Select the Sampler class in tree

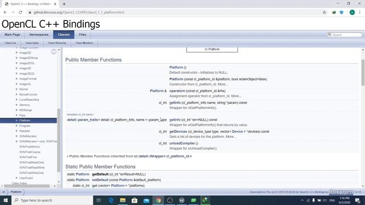click(25, 131)
